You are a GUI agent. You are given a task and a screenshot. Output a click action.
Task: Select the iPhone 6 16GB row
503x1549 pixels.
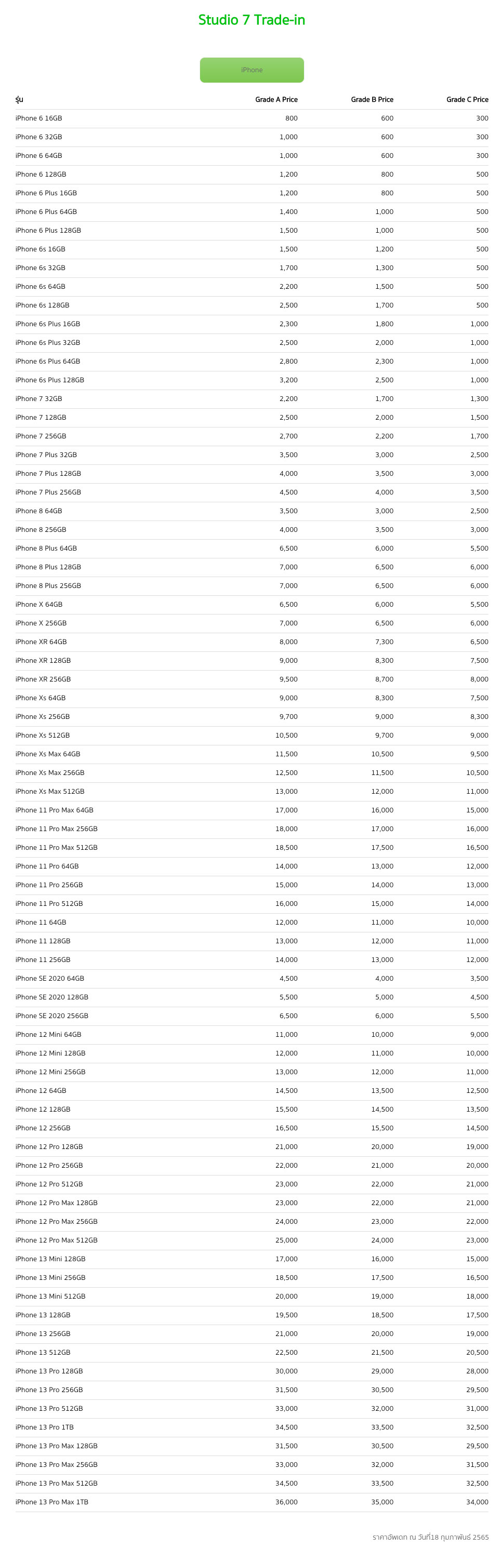[251, 118]
